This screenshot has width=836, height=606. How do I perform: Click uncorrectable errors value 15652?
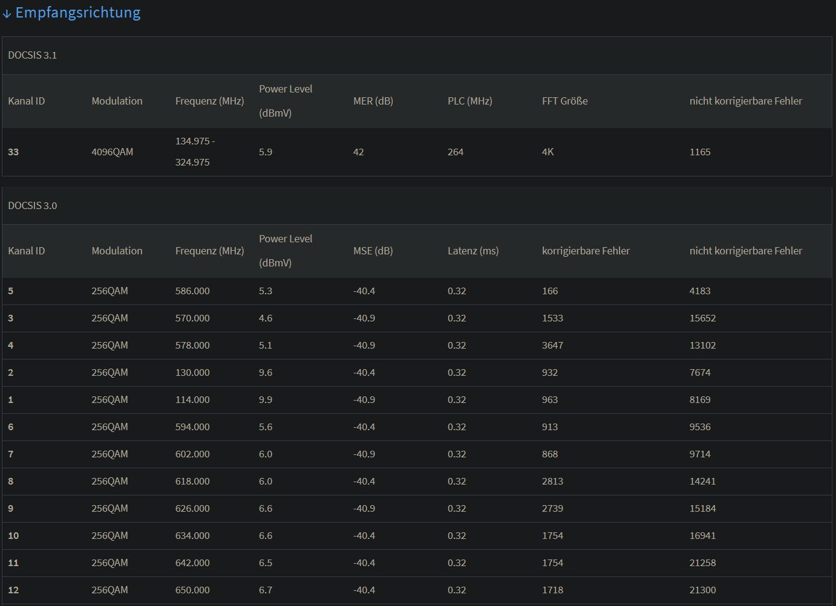click(x=703, y=318)
